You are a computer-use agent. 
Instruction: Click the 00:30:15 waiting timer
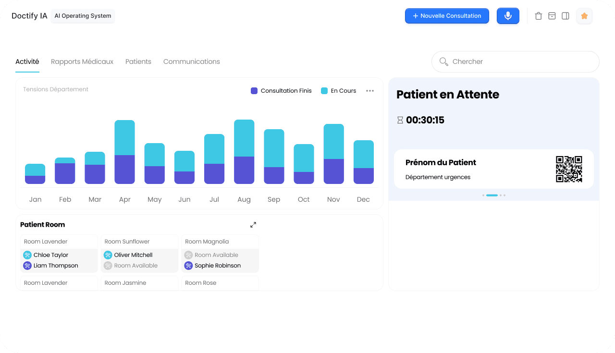tap(425, 121)
